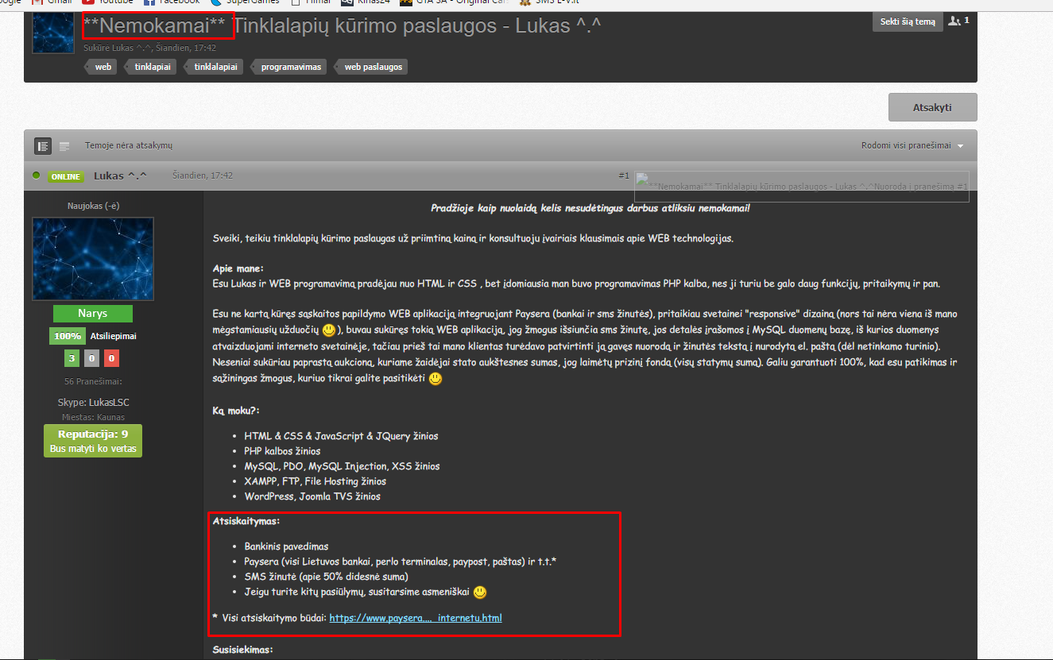
Task: Click the post number '#1' permalink
Action: pos(623,176)
